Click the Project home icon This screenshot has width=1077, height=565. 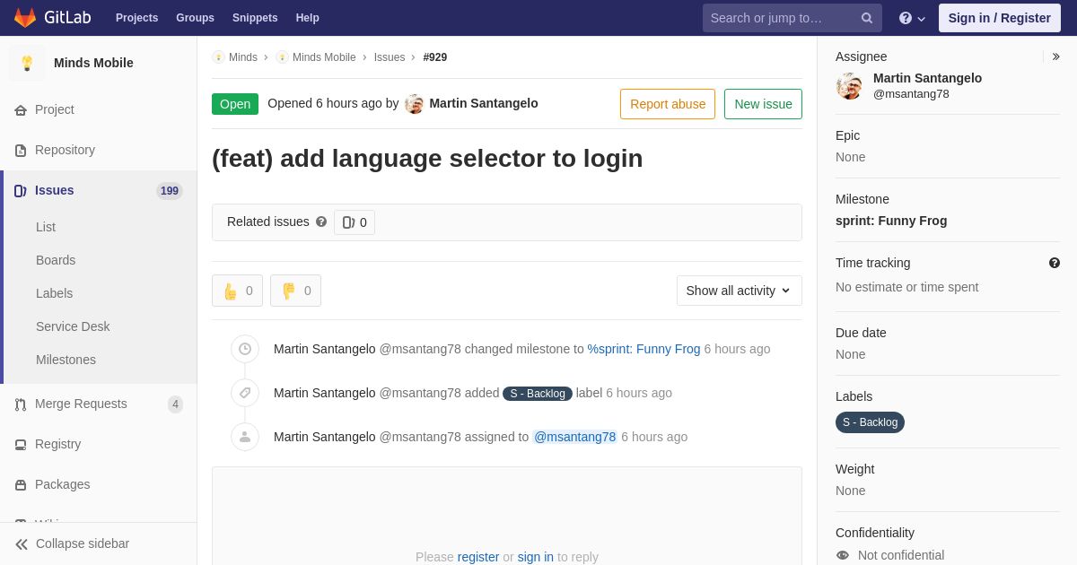pos(21,110)
